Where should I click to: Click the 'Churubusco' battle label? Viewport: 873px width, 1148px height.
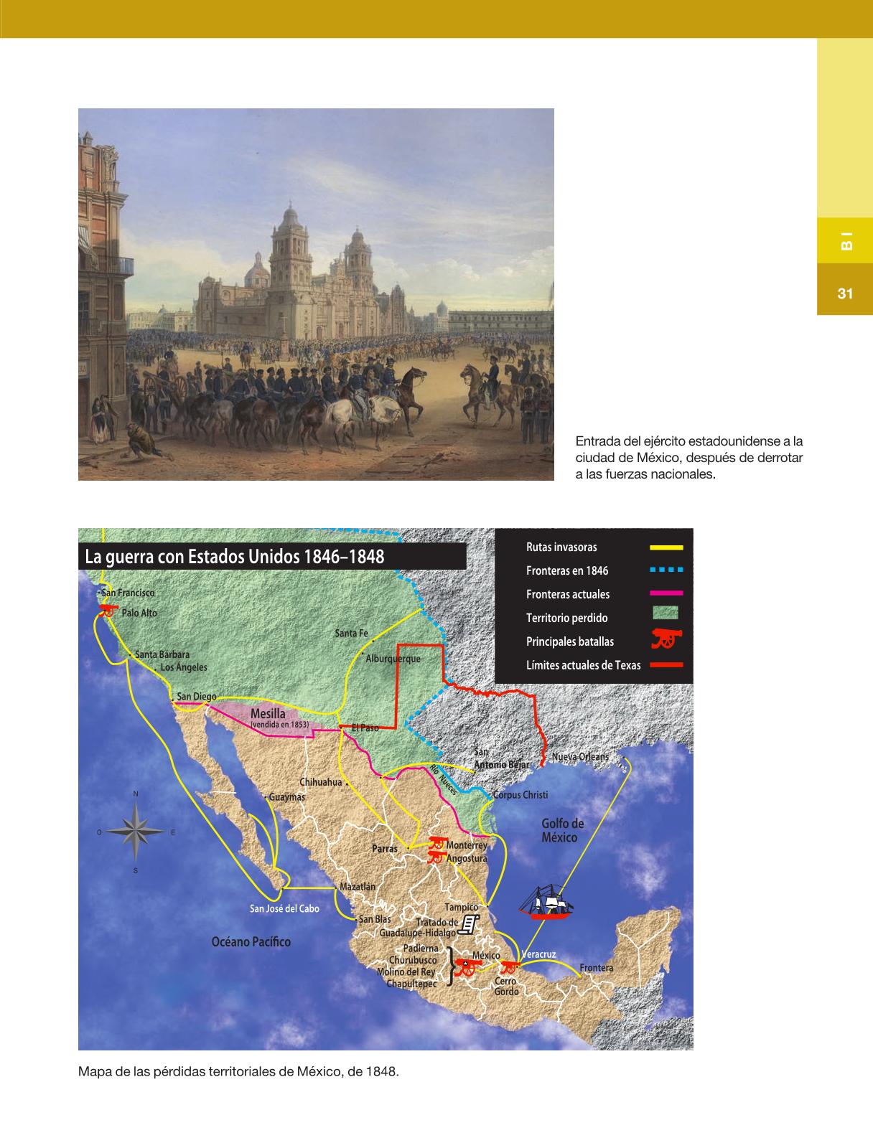tap(413, 960)
